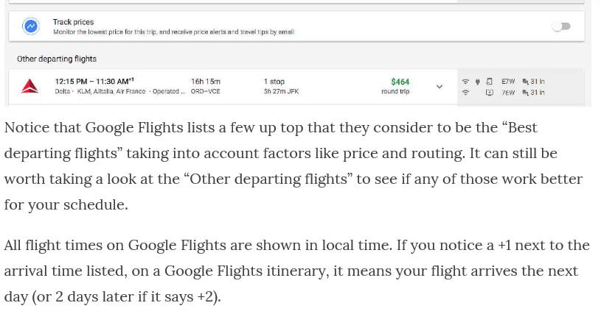Click the blue Track prices trend icon

pyautogui.click(x=31, y=26)
